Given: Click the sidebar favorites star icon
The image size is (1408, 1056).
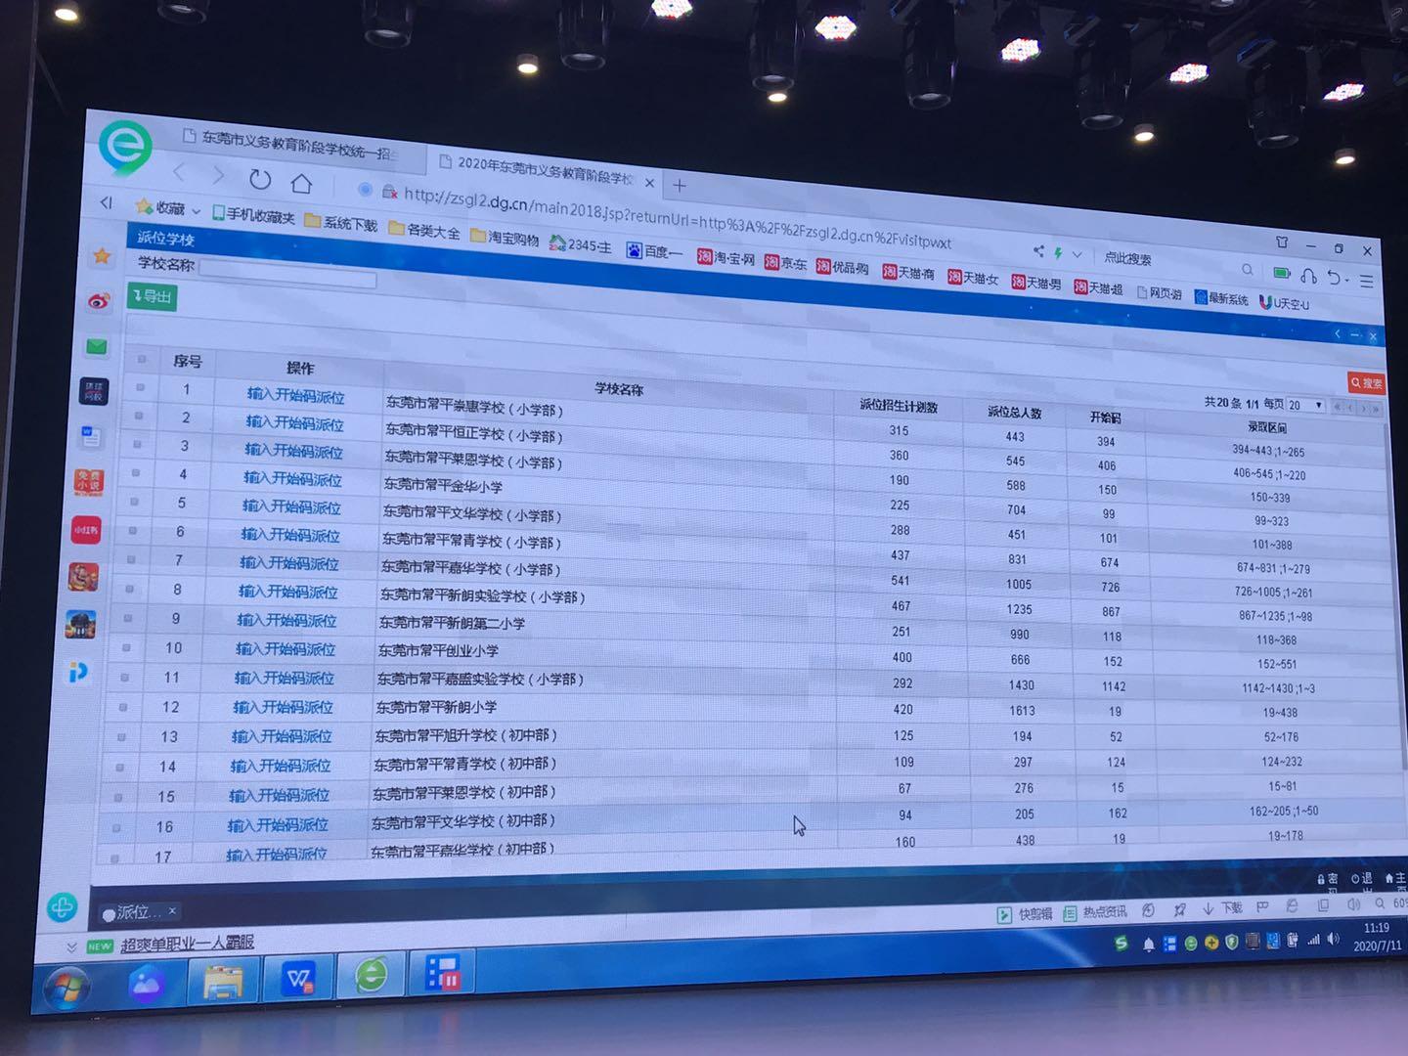Looking at the screenshot, I should tap(102, 256).
